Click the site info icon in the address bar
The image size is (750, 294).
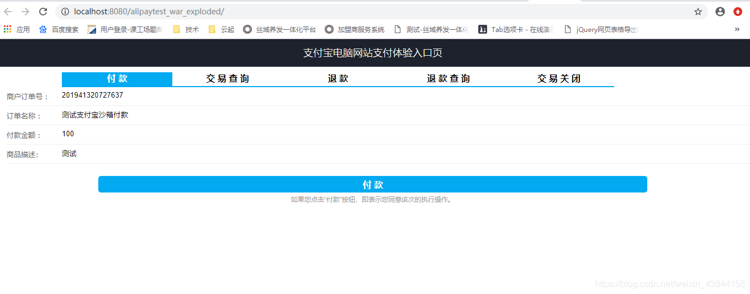(x=65, y=12)
